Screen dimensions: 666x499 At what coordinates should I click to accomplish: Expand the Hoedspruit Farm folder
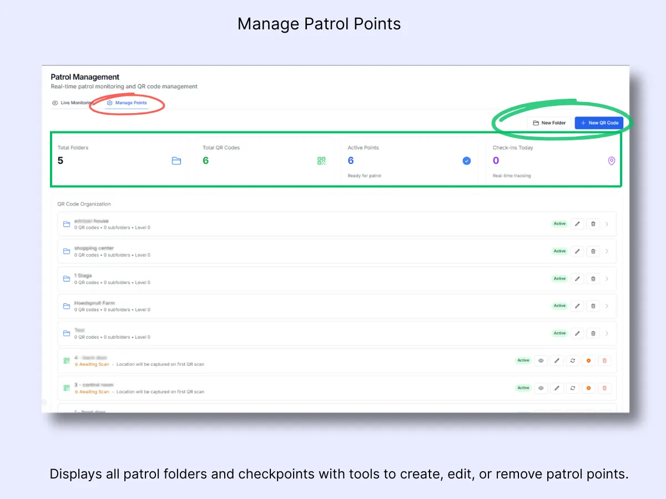[x=608, y=305]
